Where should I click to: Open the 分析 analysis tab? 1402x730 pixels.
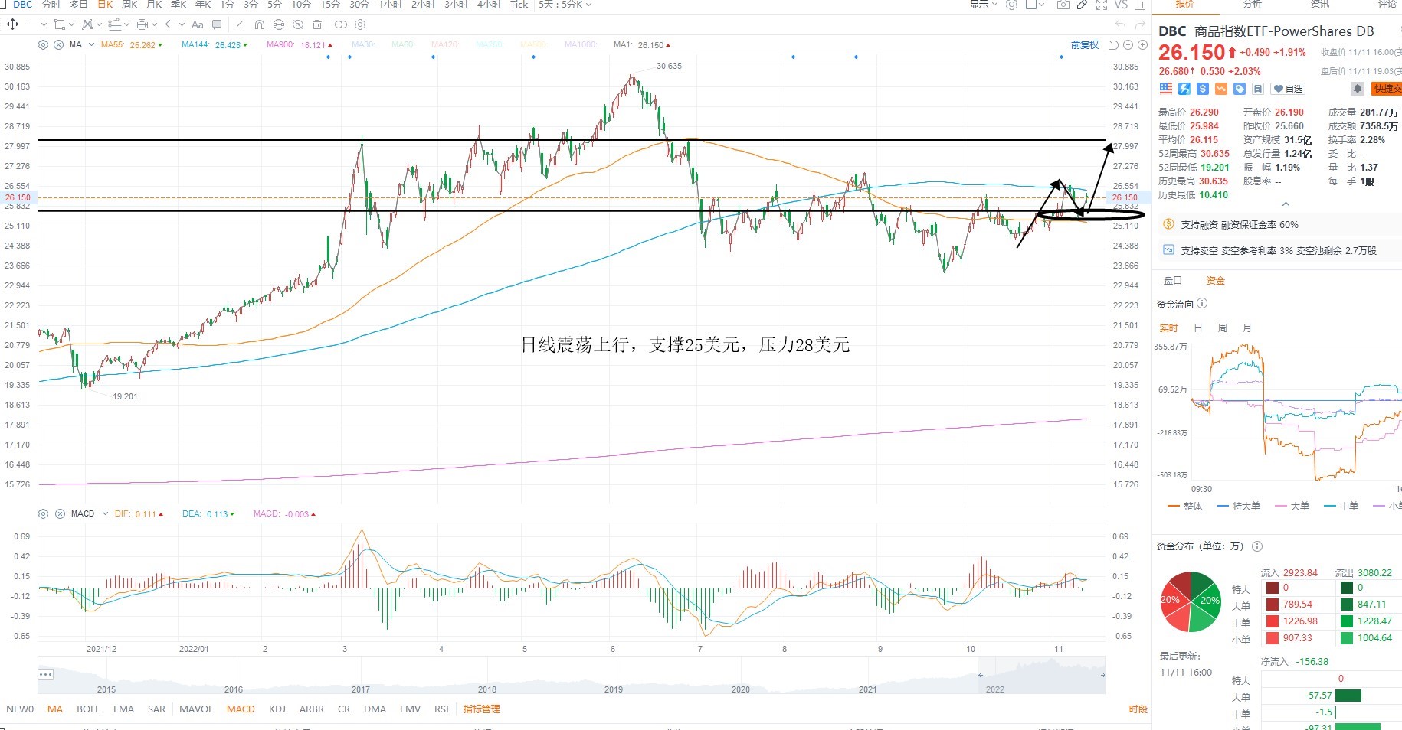tap(1252, 4)
